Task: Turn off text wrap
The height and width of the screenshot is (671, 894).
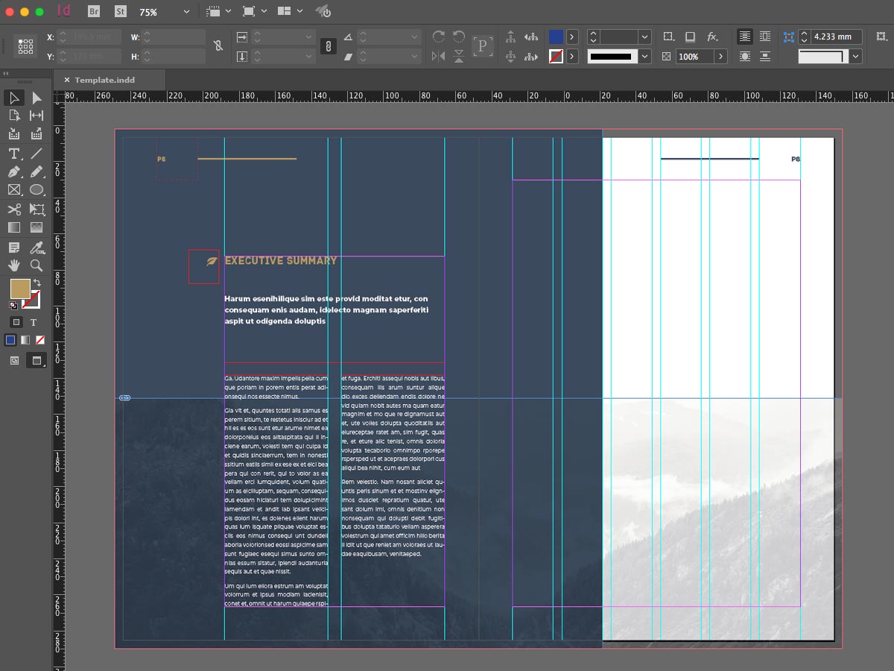Action: pyautogui.click(x=745, y=37)
